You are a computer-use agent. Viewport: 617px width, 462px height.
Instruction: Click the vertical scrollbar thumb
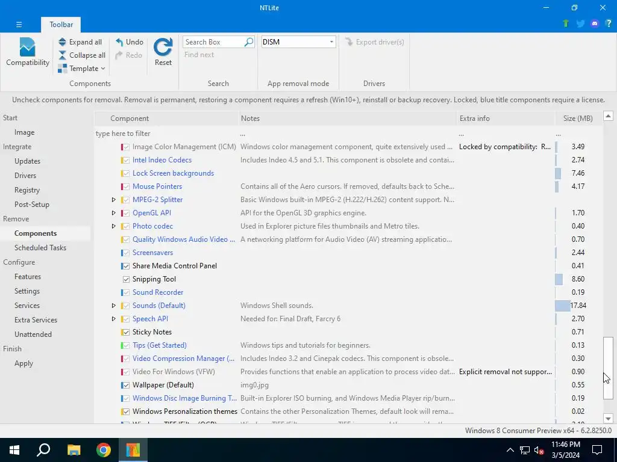click(x=608, y=368)
